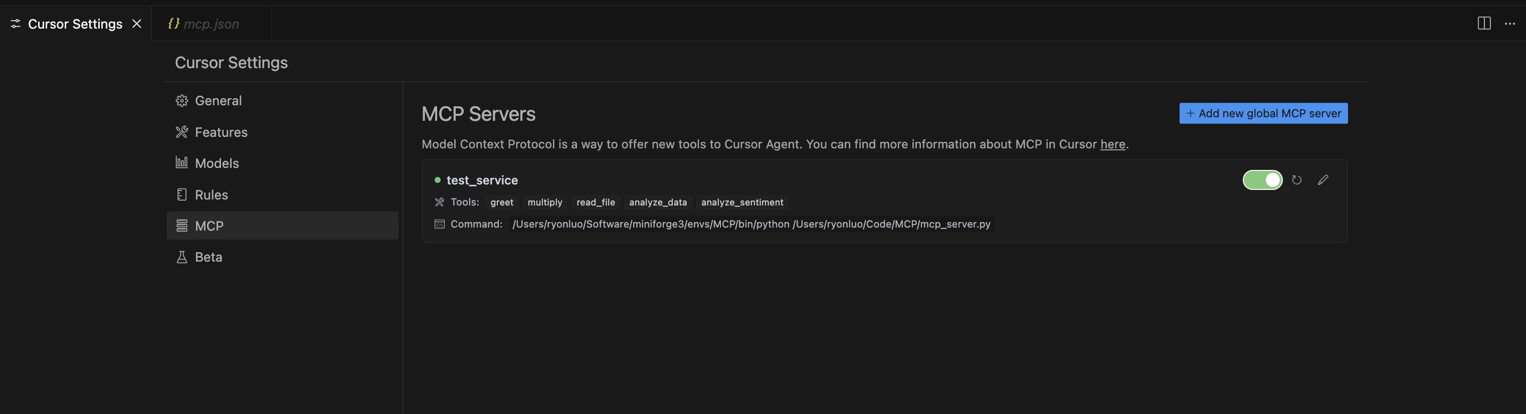Click the Features tools icon
Image resolution: width=1526 pixels, height=414 pixels.
(182, 132)
